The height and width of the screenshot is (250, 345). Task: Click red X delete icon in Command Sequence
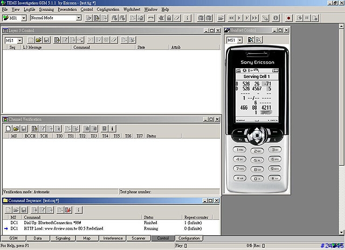click(x=68, y=210)
